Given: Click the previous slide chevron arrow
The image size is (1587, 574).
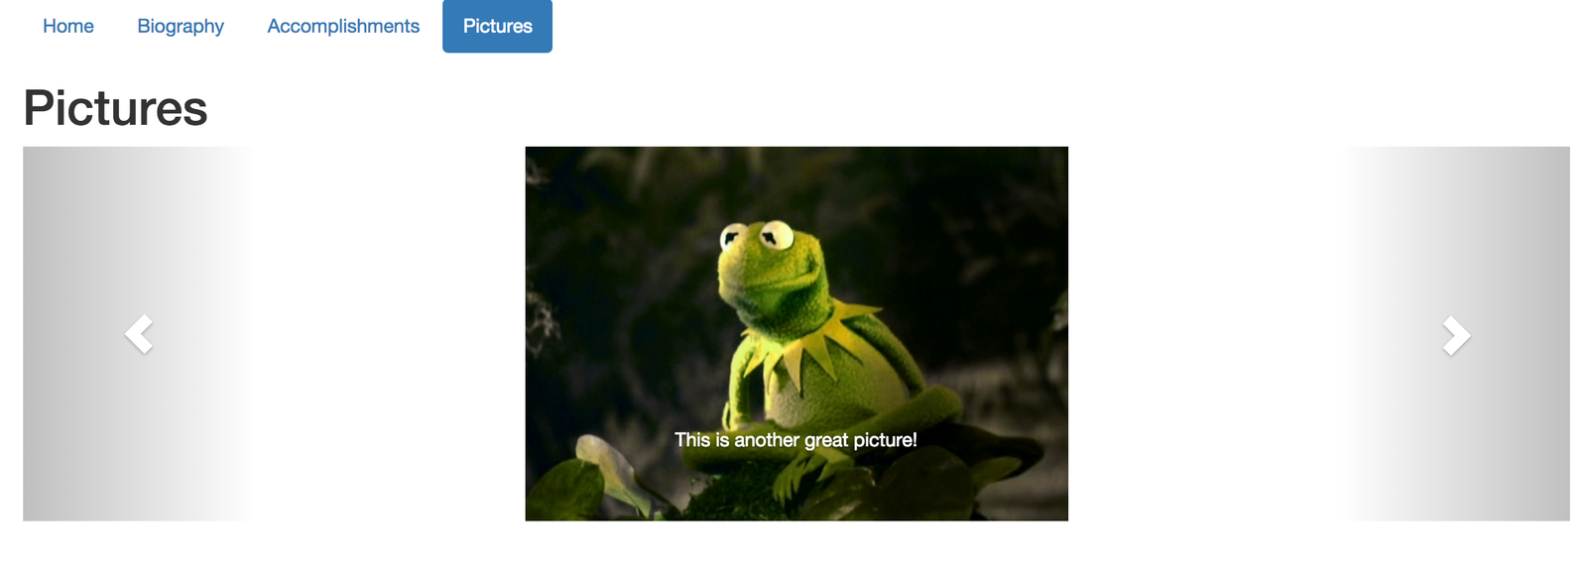Looking at the screenshot, I should (139, 334).
